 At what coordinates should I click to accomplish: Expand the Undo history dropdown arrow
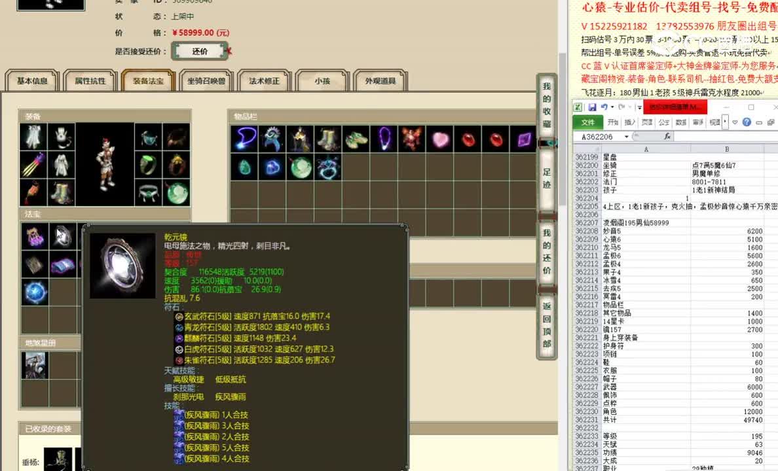612,107
